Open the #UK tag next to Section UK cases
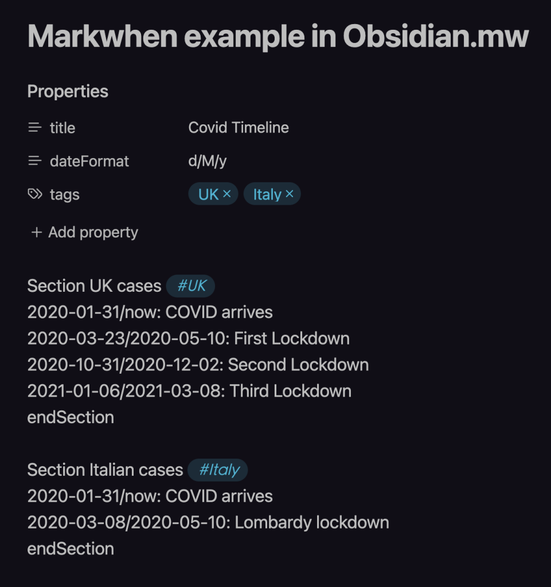The width and height of the screenshot is (551, 587). [x=190, y=285]
